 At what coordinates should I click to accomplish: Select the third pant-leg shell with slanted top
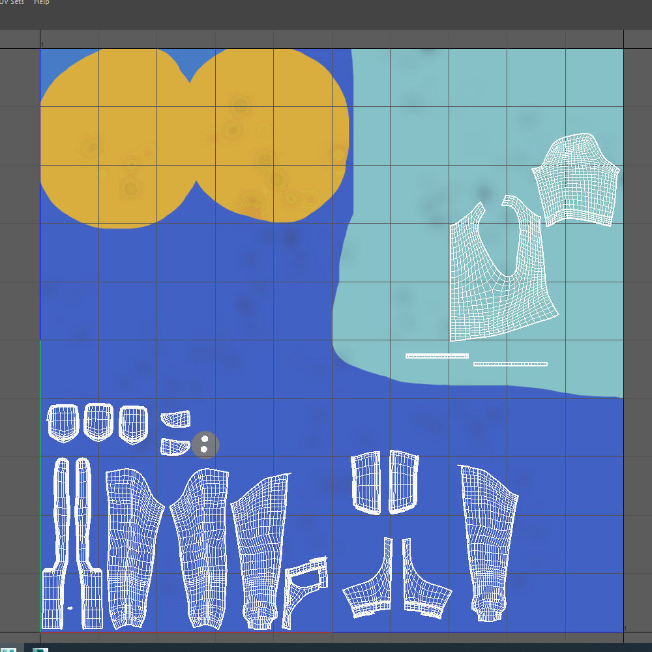[260, 551]
